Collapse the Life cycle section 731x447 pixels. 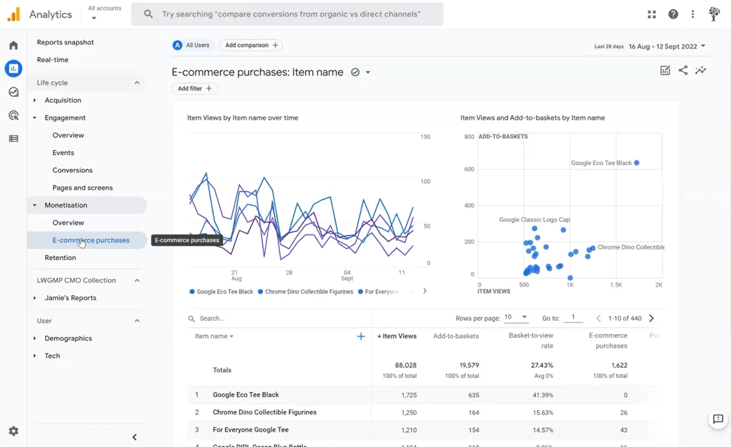(137, 83)
